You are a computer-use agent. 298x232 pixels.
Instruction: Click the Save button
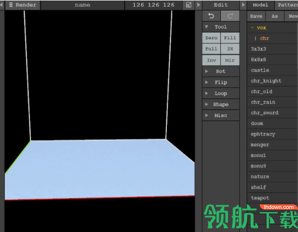coord(256,16)
